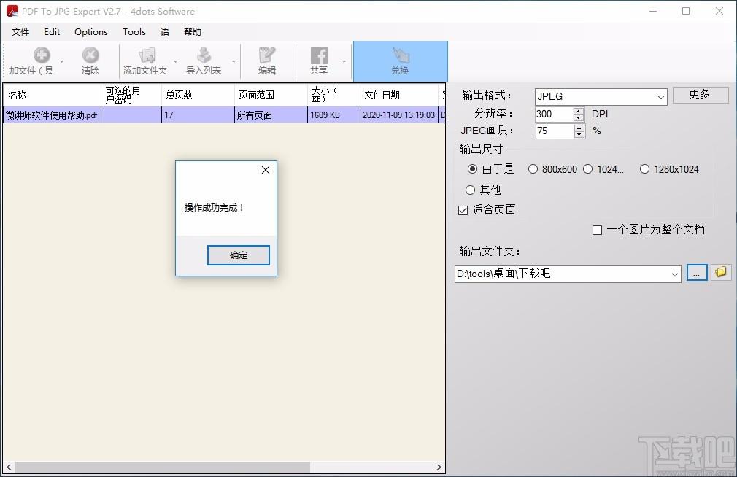Click in the JPEG画质 75 input field

555,131
